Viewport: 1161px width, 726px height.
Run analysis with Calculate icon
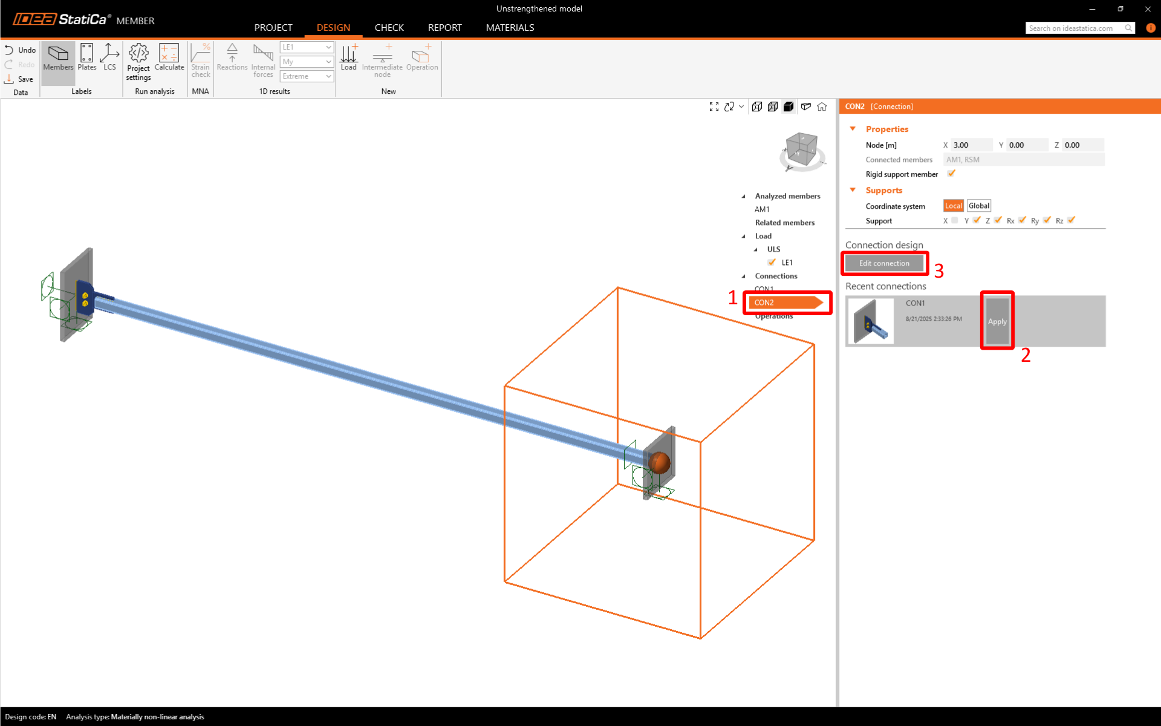coord(169,58)
